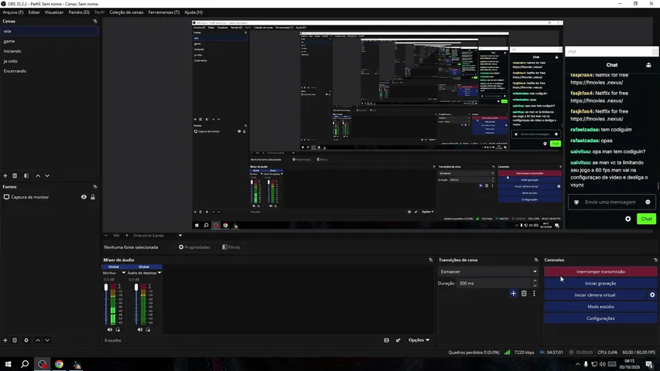Enable Modo estúdio
The height and width of the screenshot is (371, 660).
coord(600,307)
